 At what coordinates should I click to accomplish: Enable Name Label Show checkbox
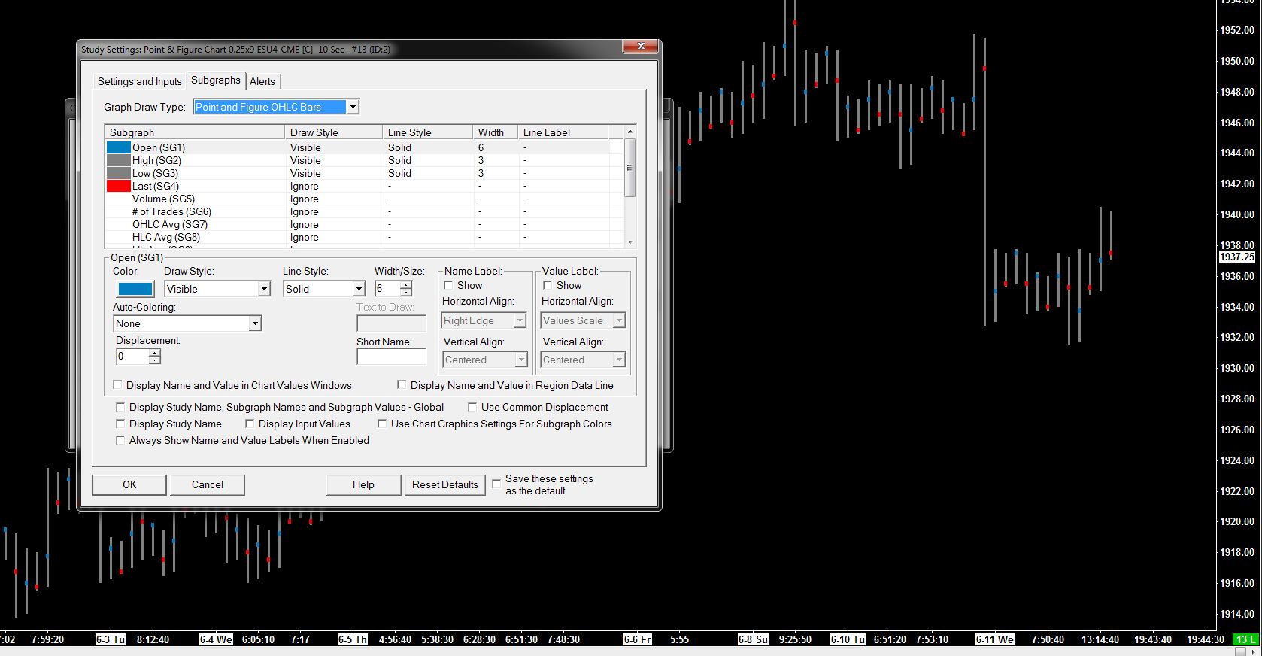tap(448, 285)
